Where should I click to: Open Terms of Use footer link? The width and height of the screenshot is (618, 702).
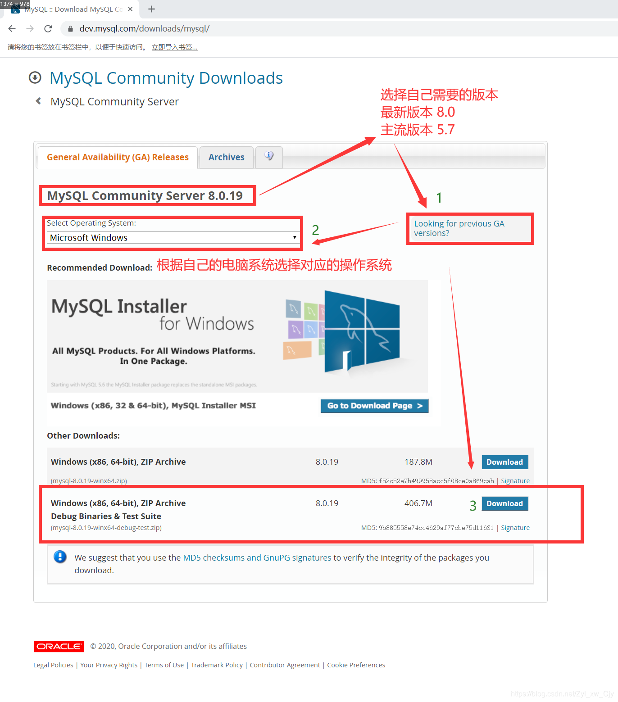pos(164,665)
